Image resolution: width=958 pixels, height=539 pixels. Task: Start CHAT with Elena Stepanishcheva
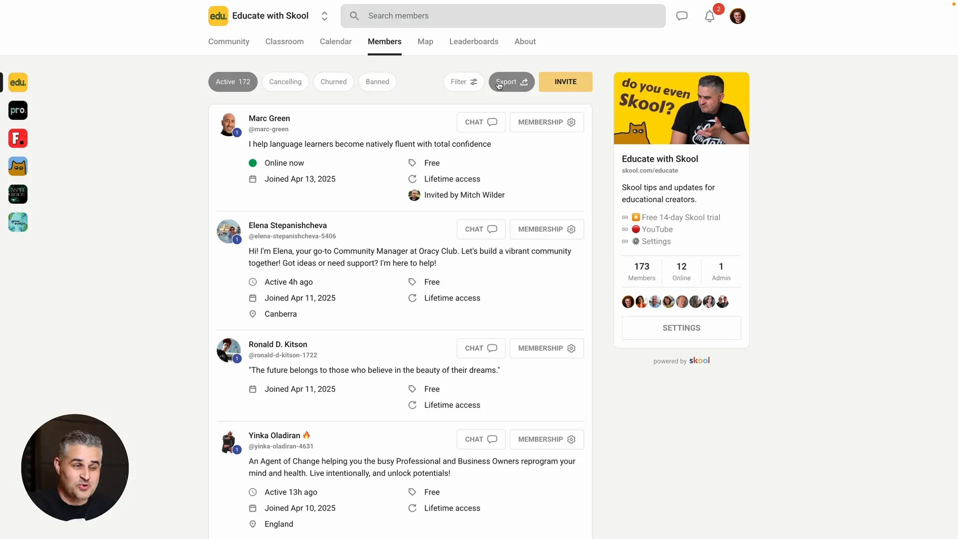coord(481,230)
